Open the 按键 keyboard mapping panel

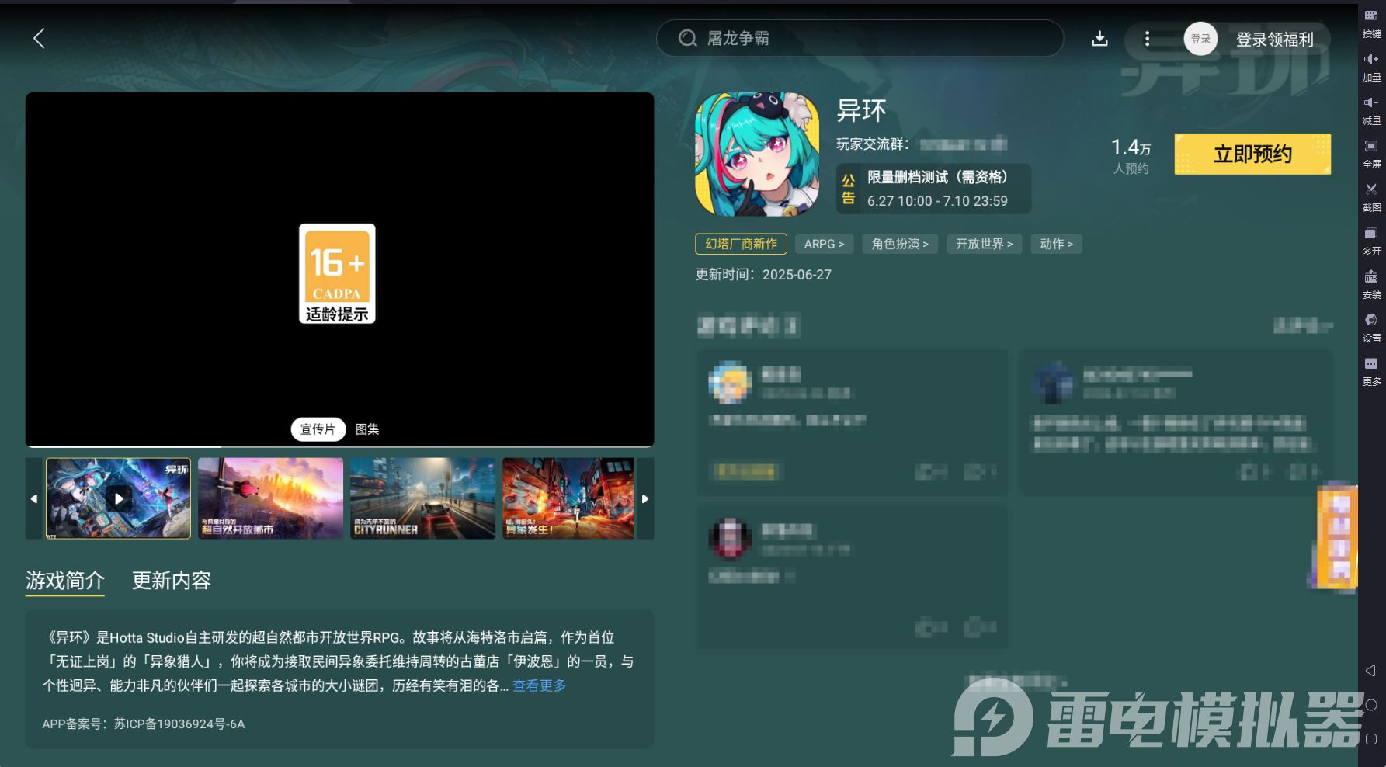tap(1371, 23)
